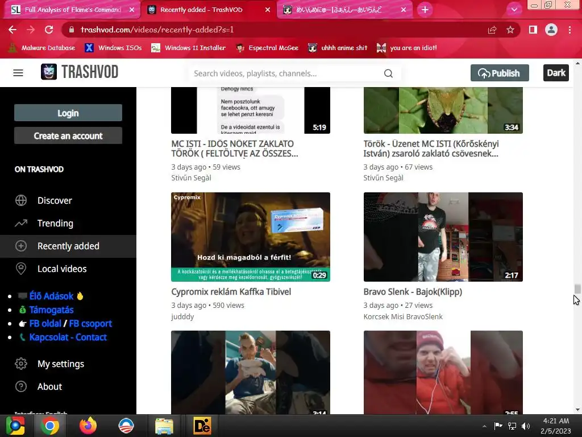
Task: Toggle browser side panel icon
Action: pyautogui.click(x=533, y=30)
